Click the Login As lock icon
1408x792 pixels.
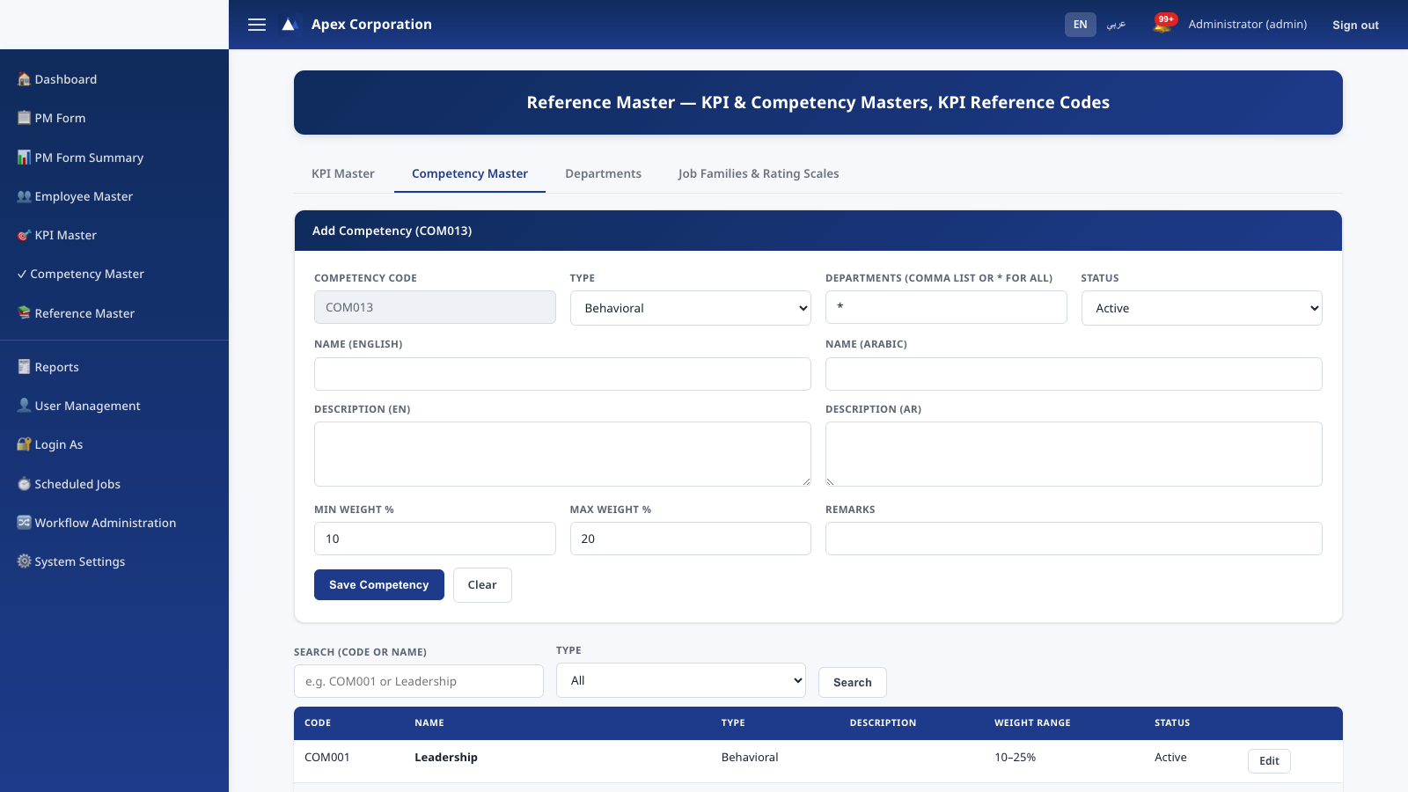pos(24,444)
